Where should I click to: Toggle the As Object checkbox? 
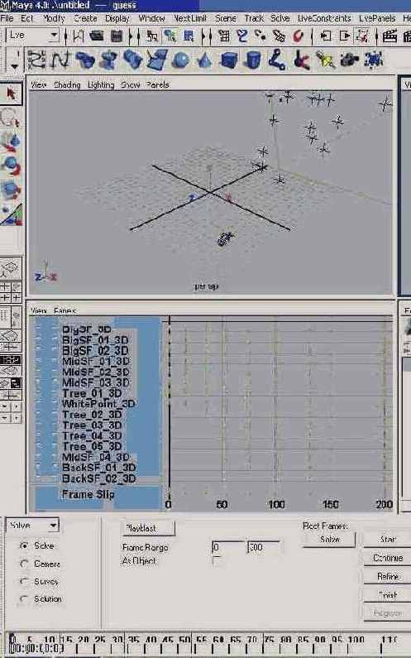pyautogui.click(x=216, y=560)
